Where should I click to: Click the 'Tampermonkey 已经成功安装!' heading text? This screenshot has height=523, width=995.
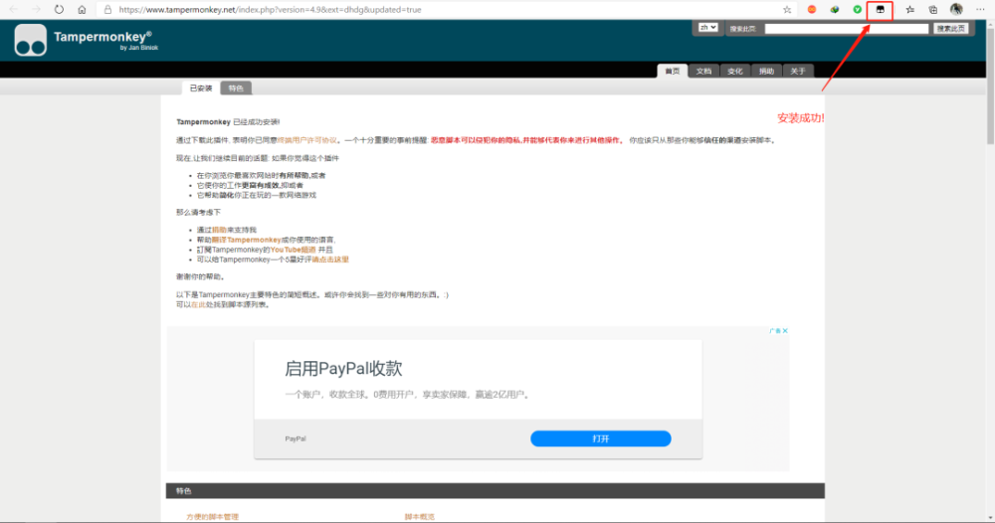228,121
